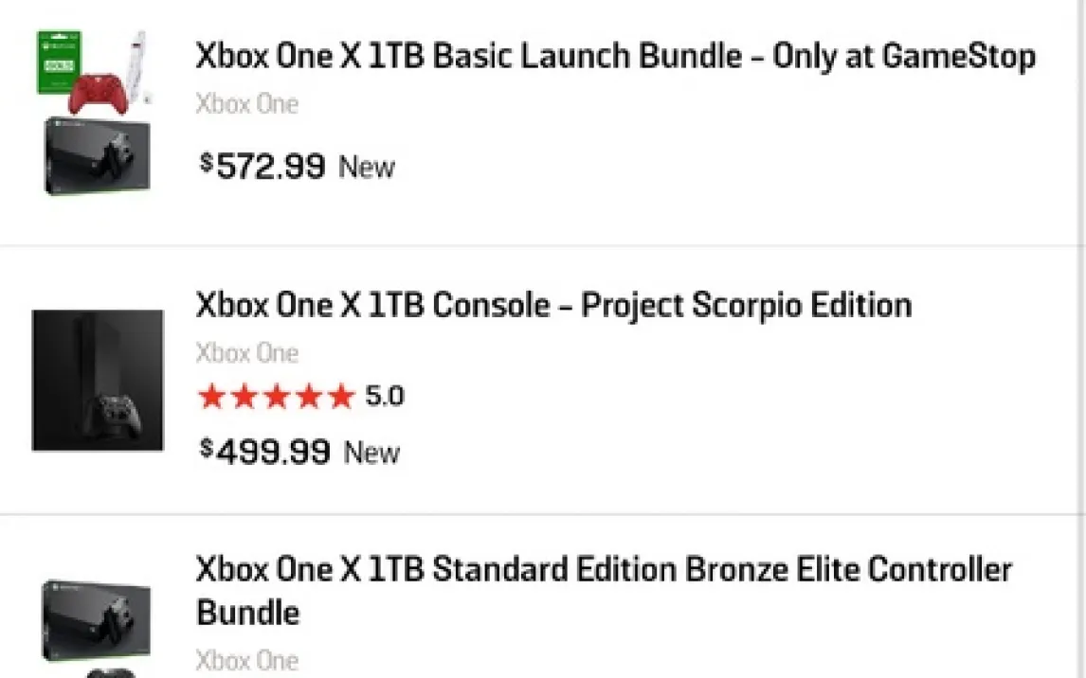The width and height of the screenshot is (1086, 678).
Task: Click the middle red star of the rating
Action: point(277,397)
